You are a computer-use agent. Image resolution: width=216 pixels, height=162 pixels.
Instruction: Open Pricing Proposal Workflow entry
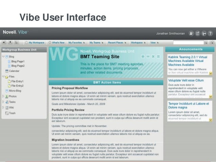pos(70,88)
